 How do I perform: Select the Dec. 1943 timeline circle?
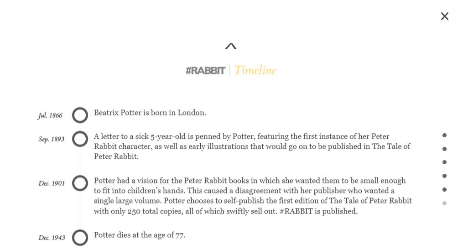tap(80, 238)
